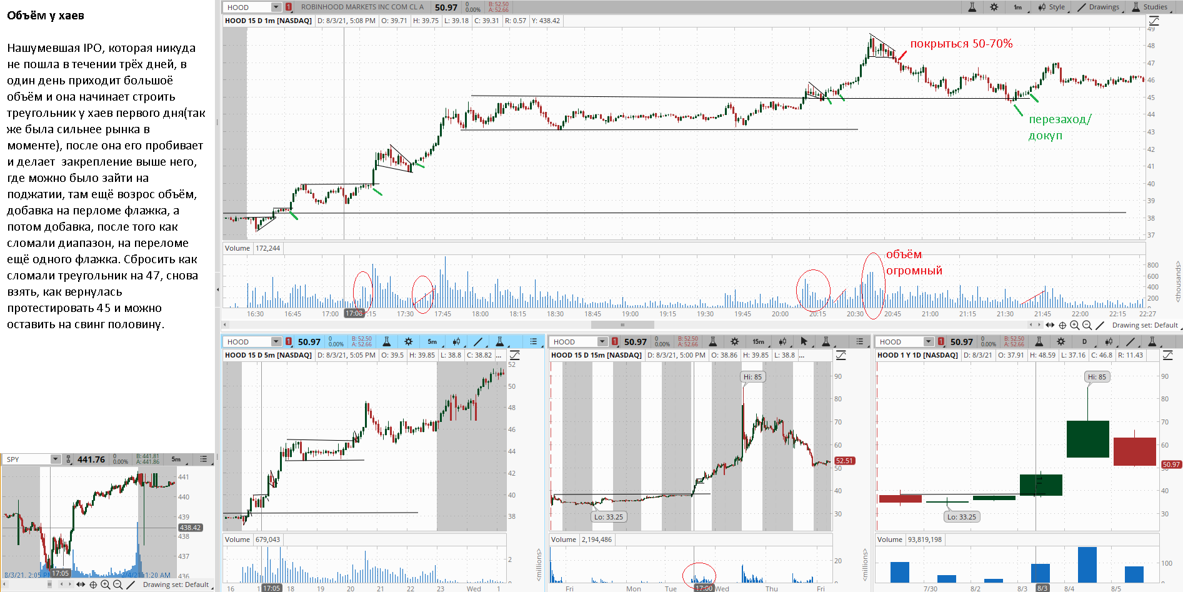1183x592 pixels.
Task: Click scrollbar thumb below SPY chart
Action: (x=49, y=584)
